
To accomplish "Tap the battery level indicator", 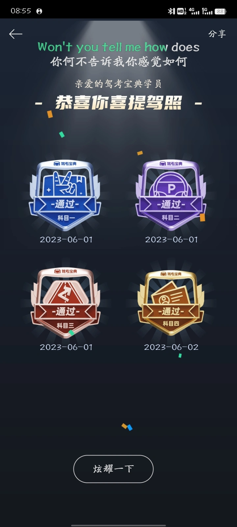I will (x=220, y=11).
